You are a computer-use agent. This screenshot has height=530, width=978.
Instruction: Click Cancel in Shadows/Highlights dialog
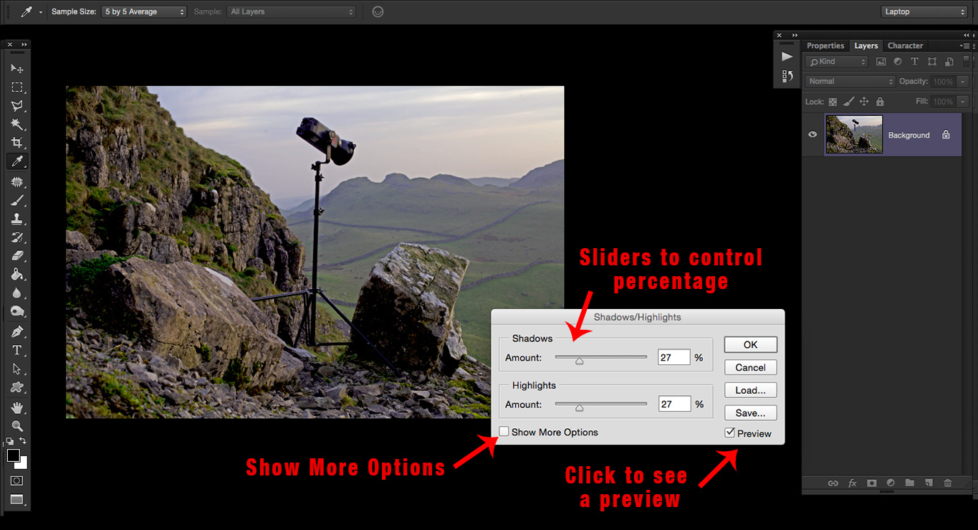point(750,367)
